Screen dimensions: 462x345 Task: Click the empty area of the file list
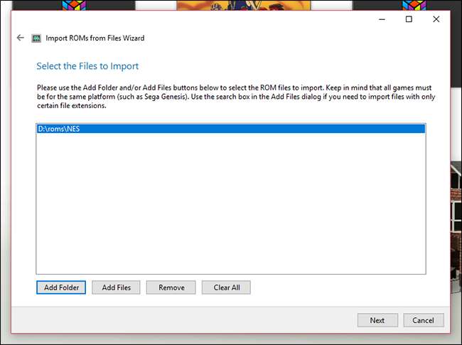[x=231, y=203]
